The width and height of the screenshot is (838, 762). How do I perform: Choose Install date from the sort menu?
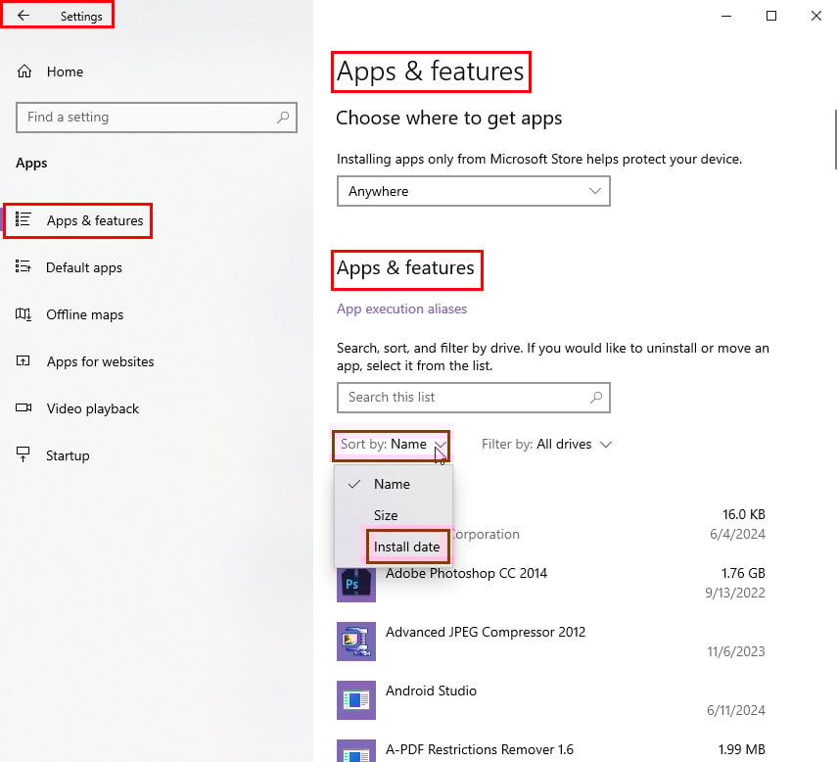pyautogui.click(x=406, y=547)
